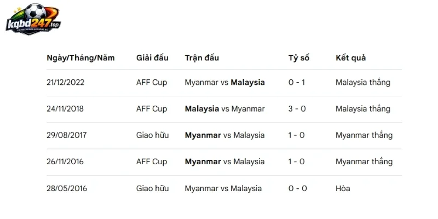The image size is (438, 219).
Task: Click Myanmar thắng result for 29/08/2017
Action: coord(364,135)
